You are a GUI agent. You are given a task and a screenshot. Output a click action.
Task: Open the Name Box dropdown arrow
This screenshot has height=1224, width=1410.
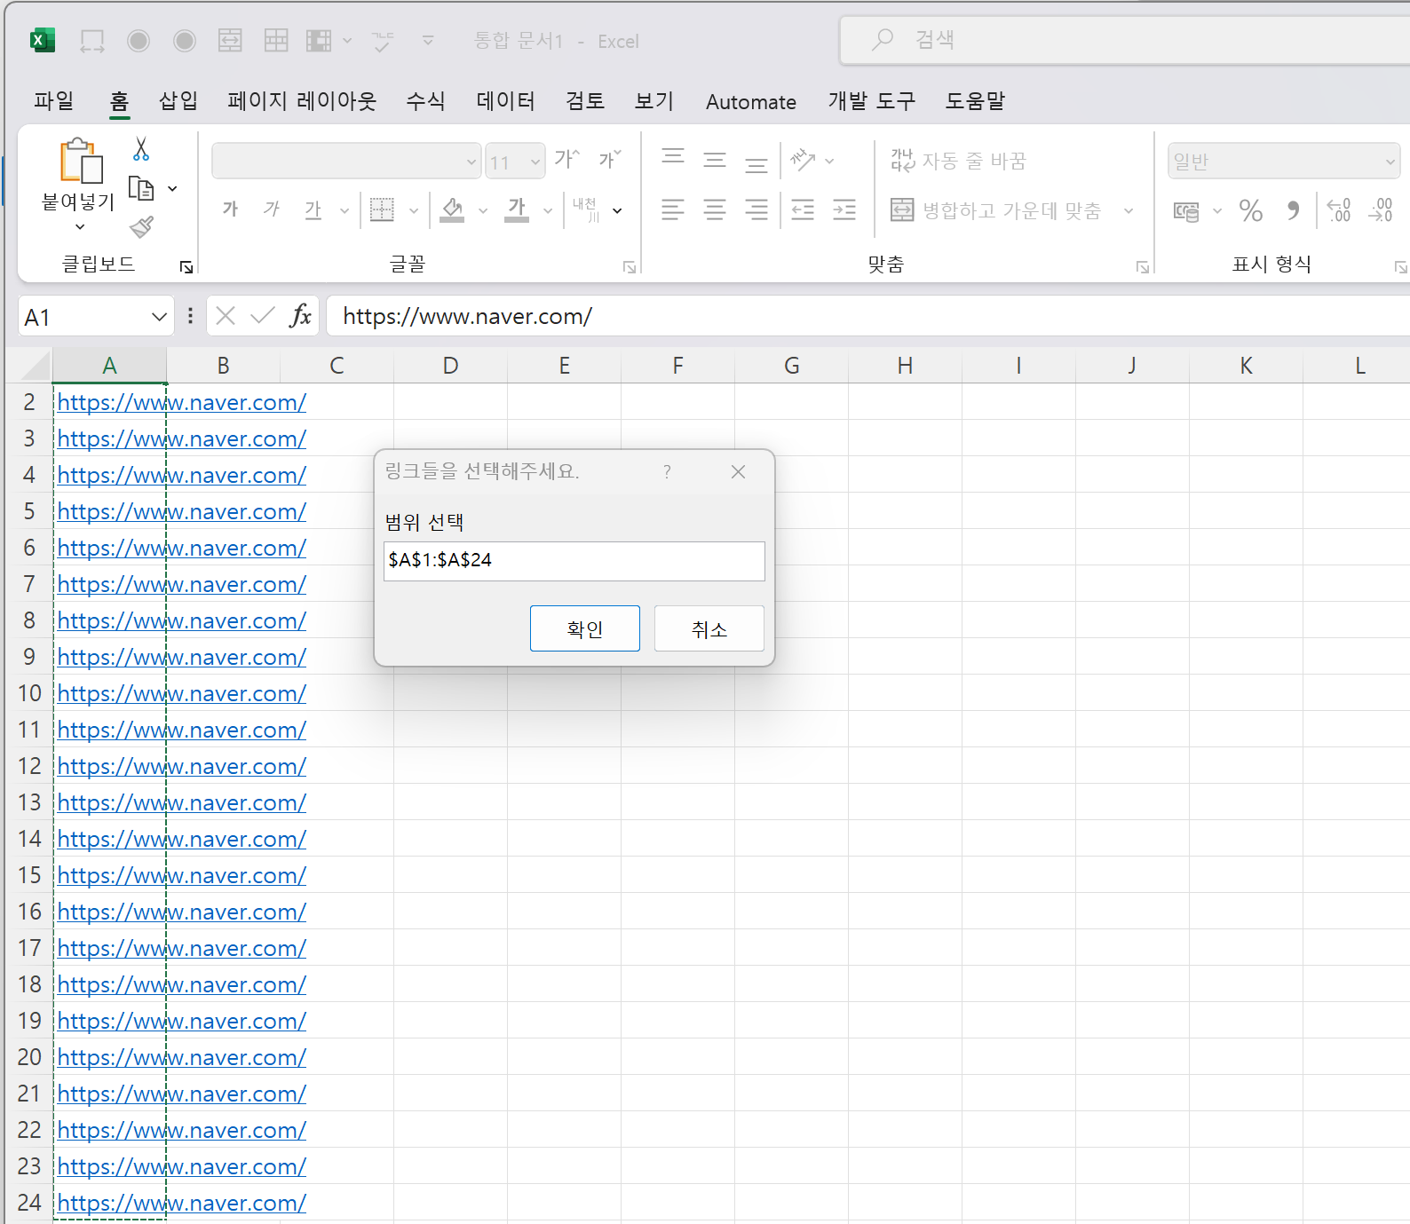tap(159, 317)
